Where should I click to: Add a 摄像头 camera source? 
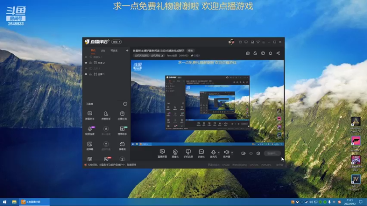click(175, 154)
